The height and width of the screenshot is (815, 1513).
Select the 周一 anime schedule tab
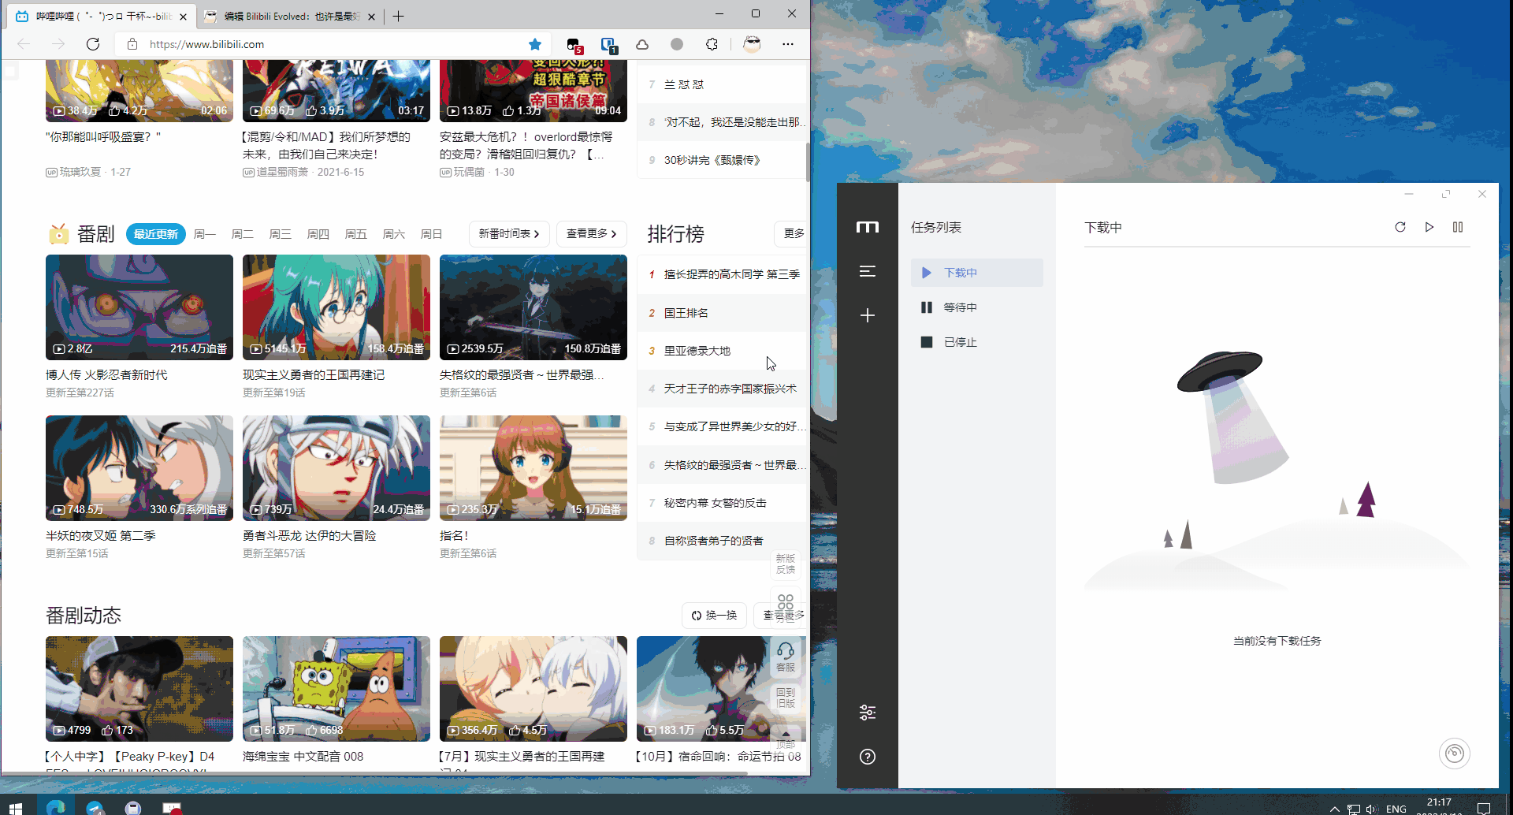click(205, 234)
